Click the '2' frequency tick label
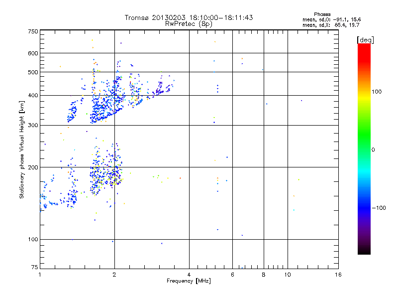 (x=114, y=275)
